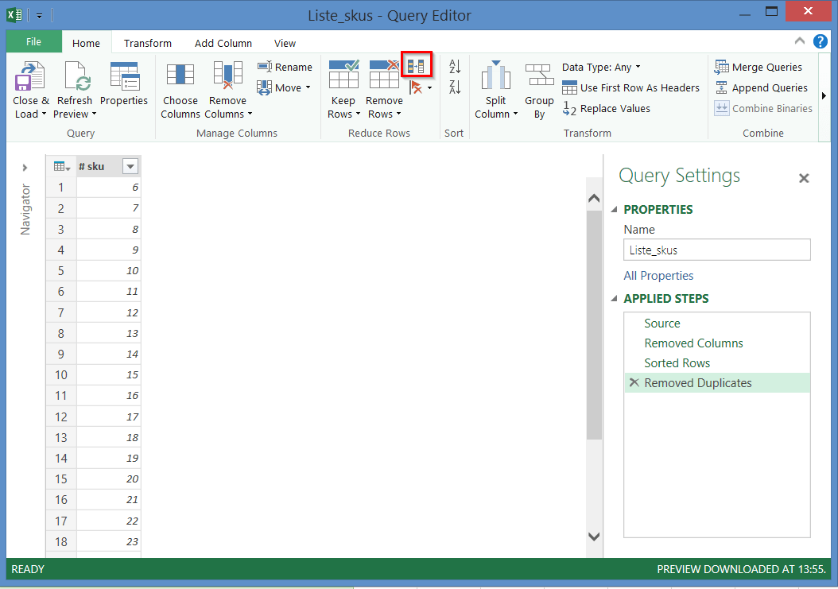Collapse the APPLIED STEPS section
Image resolution: width=838 pixels, height=589 pixels.
click(614, 299)
